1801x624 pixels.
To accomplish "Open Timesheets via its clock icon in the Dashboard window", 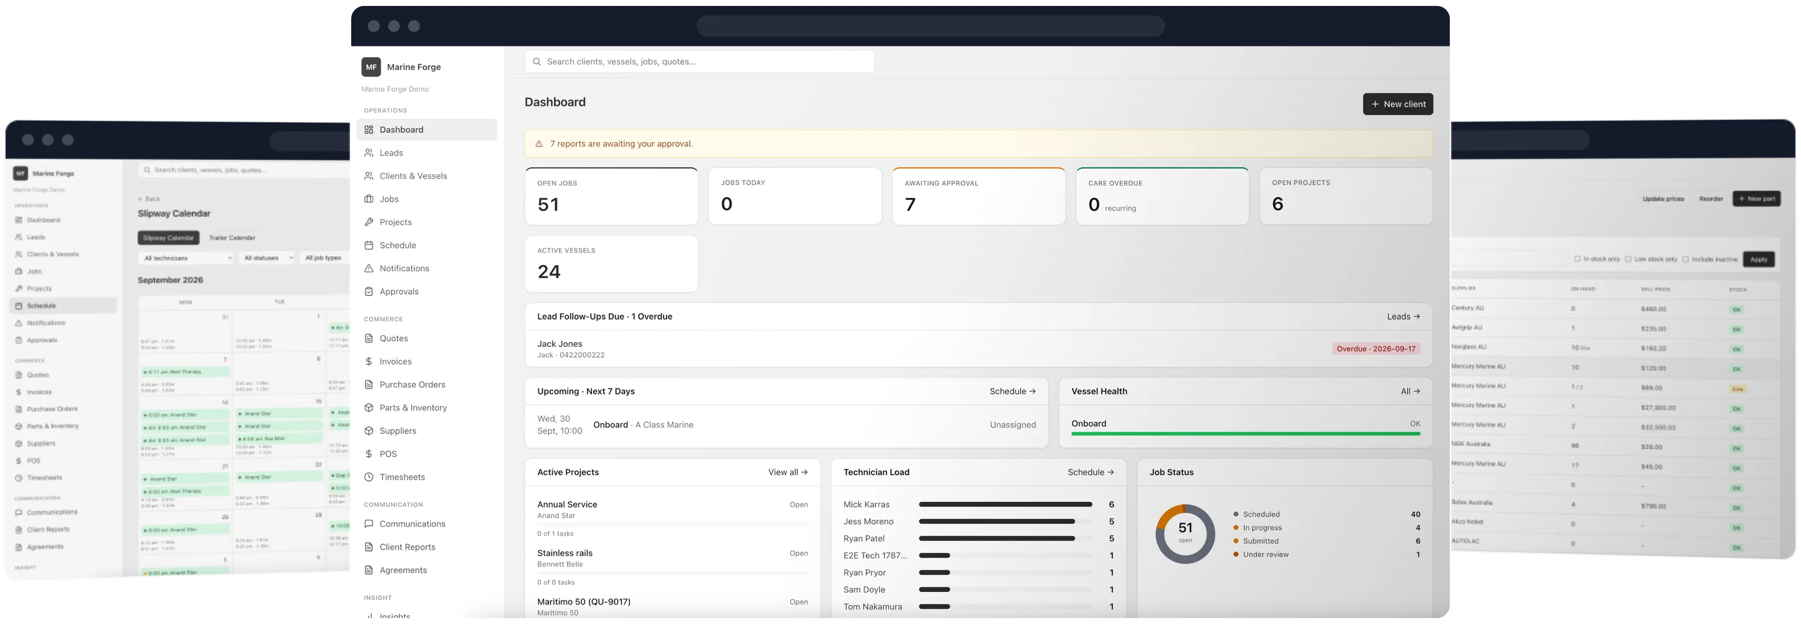I will click(x=368, y=476).
